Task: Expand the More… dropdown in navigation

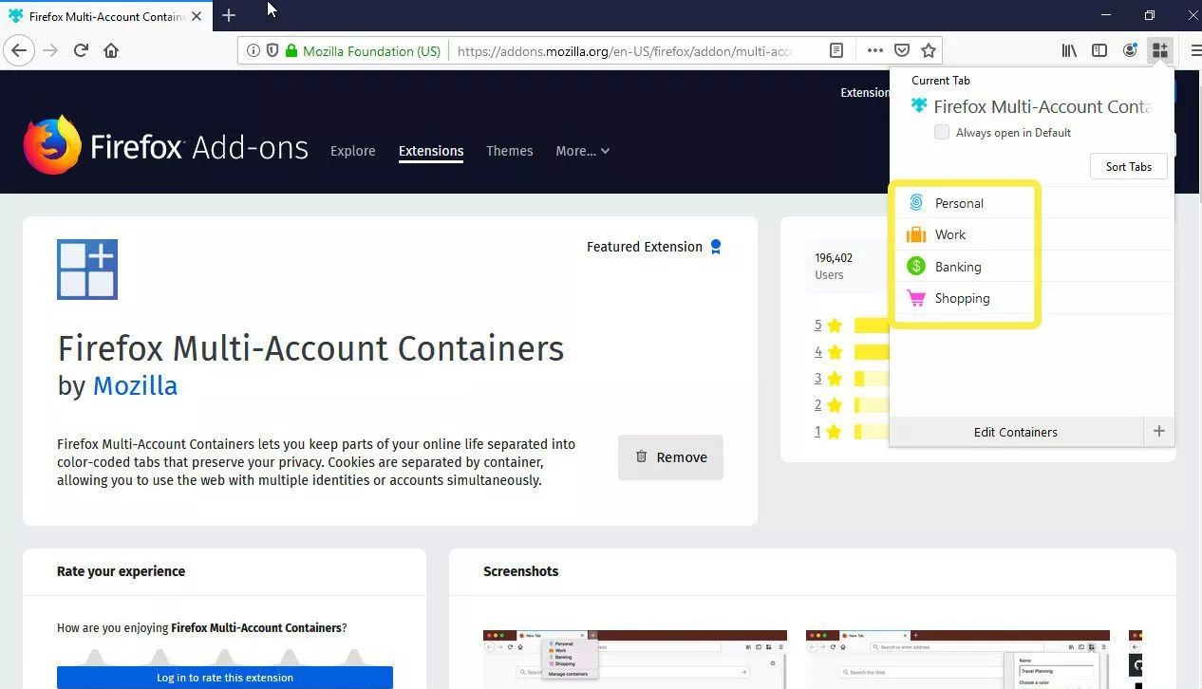Action: pos(582,151)
